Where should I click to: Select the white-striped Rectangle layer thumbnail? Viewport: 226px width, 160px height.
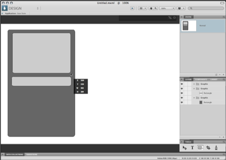click(x=201, y=93)
